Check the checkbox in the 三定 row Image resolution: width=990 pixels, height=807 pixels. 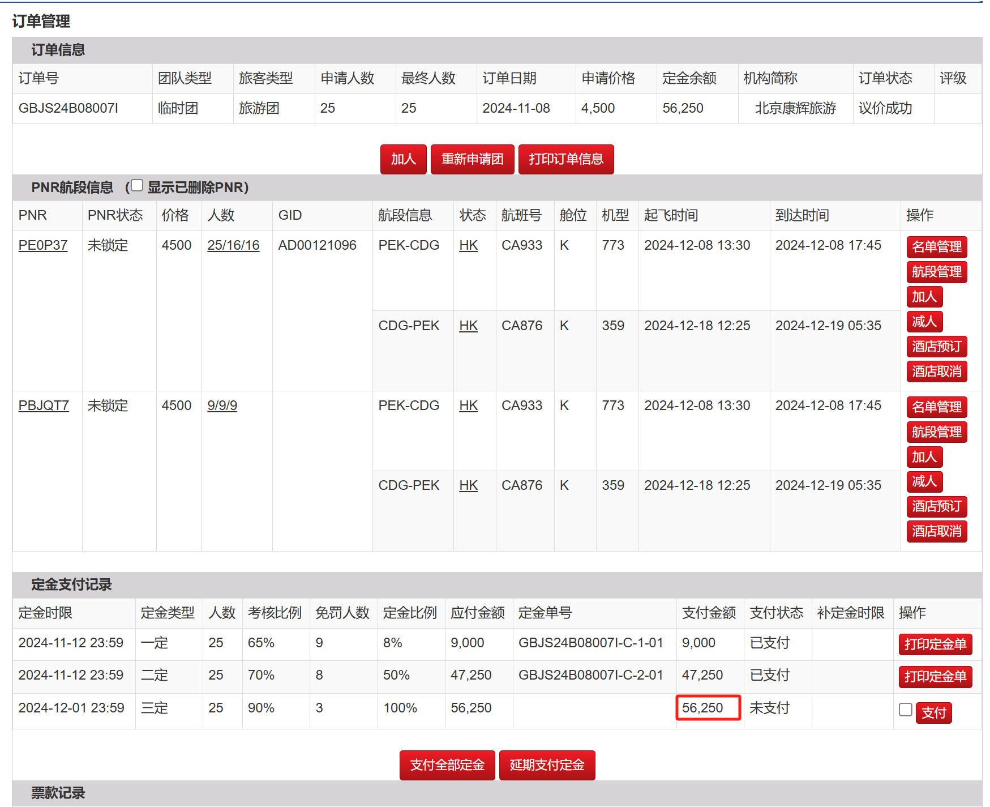coord(905,710)
